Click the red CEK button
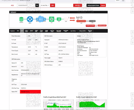Viewport: 134px width, 110px height. (x=53, y=5)
